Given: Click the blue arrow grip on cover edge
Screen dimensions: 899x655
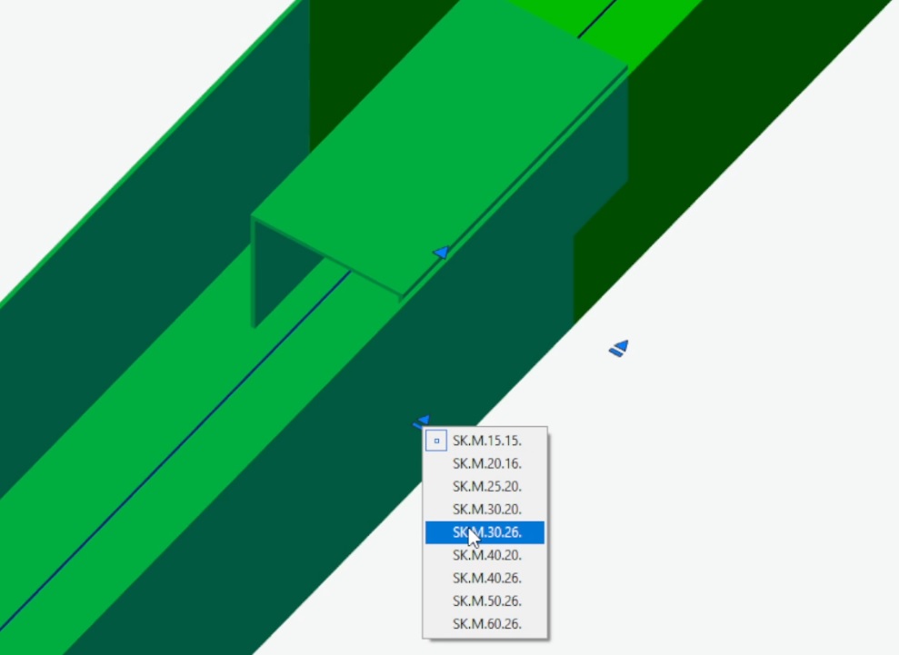Looking at the screenshot, I should point(441,253).
